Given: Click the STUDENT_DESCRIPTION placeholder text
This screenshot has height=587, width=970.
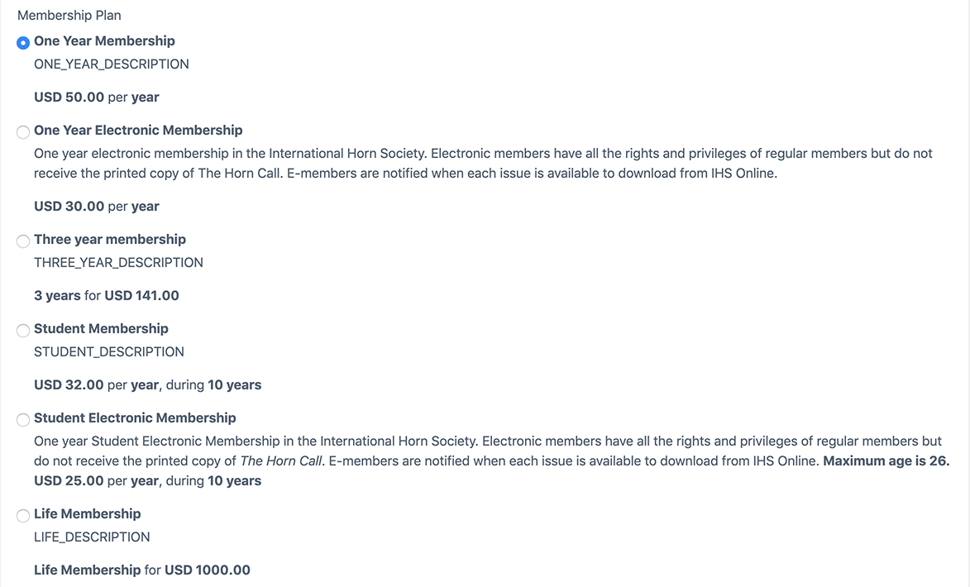Looking at the screenshot, I should [109, 352].
